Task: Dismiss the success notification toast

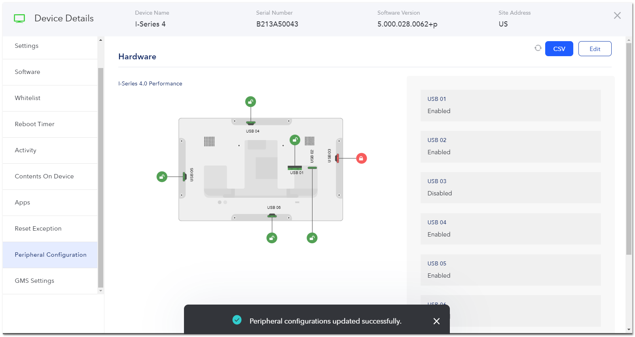Action: click(x=436, y=321)
